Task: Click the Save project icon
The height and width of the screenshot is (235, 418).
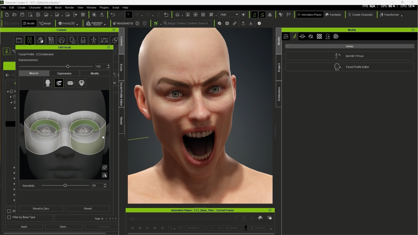Action: coord(22,15)
